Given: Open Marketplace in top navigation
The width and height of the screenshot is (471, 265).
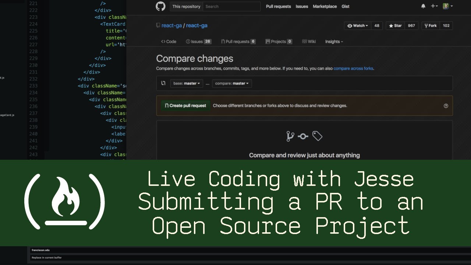Looking at the screenshot, I should tap(325, 6).
